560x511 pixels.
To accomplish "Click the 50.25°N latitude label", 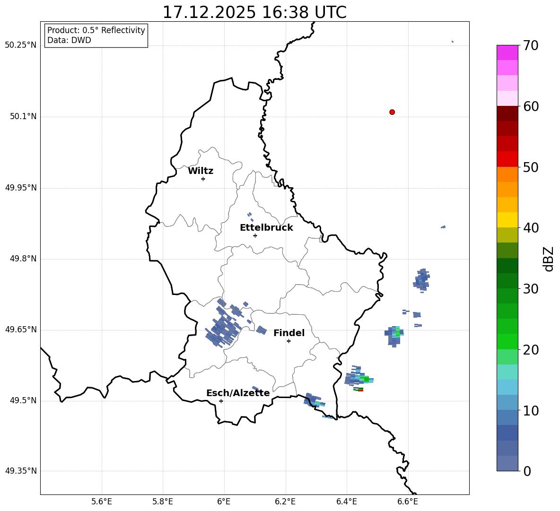I will tap(21, 45).
